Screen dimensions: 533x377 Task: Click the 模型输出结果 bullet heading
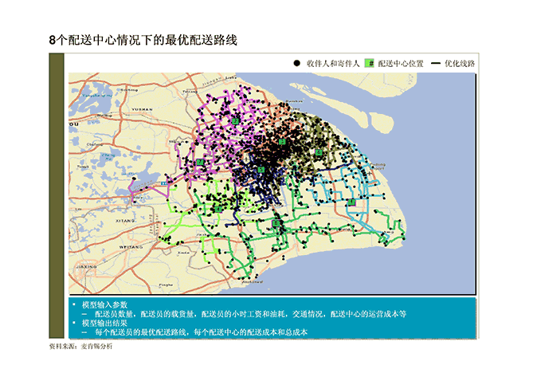point(104,323)
